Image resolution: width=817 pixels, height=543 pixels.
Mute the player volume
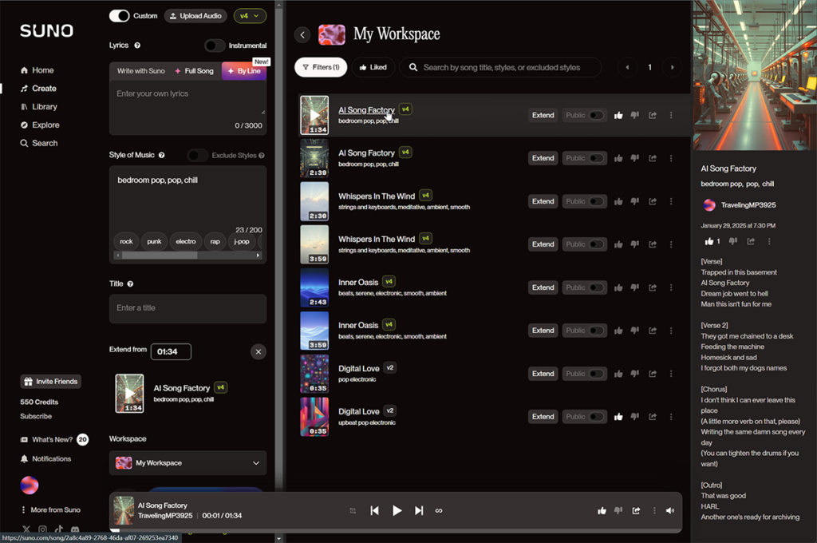coord(670,511)
